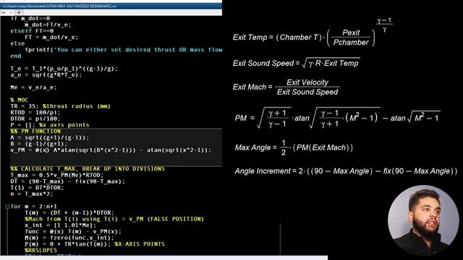The width and height of the screenshot is (463, 260).
Task: Click the 'a_e = sqrt(g*R*T_e);' line
Action: coord(46,75)
